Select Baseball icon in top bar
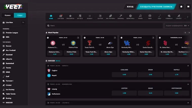 [121, 17]
